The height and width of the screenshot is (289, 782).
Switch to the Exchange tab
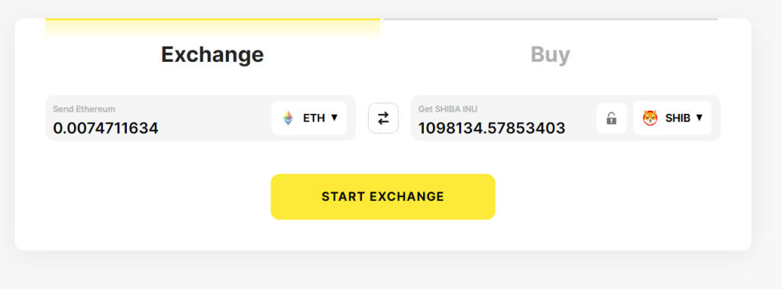point(212,54)
